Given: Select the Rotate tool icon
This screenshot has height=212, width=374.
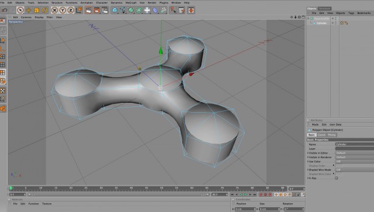Looking at the screenshot, I should [x=44, y=11].
